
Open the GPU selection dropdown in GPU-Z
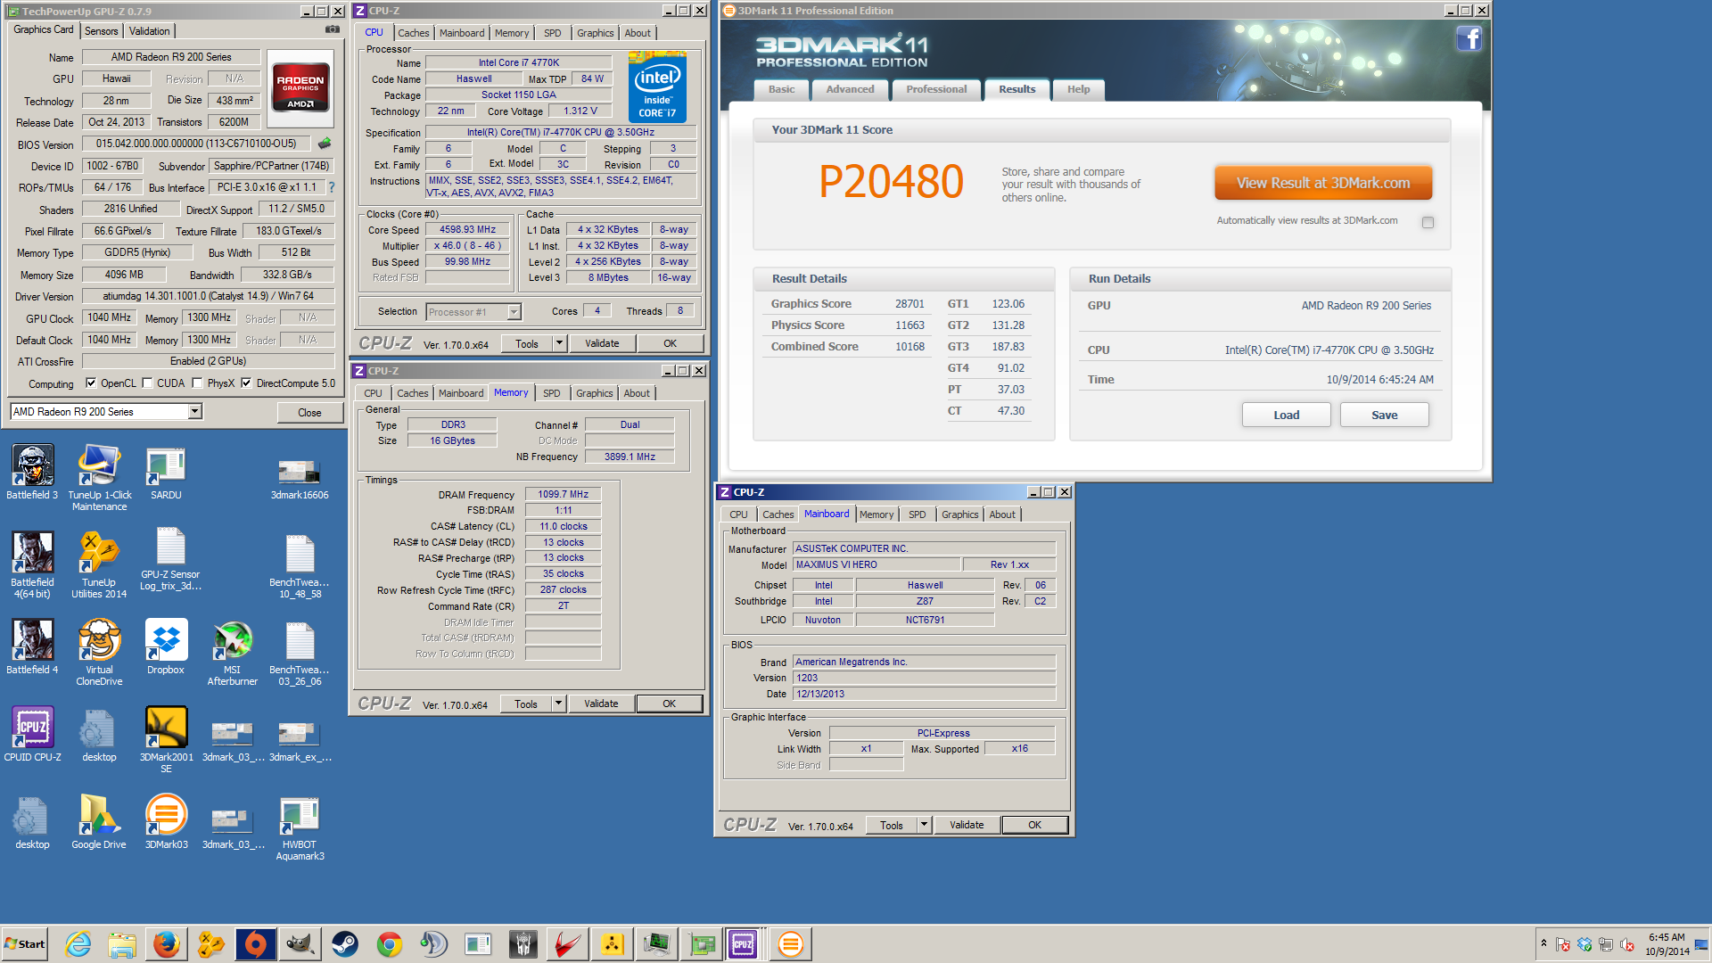(x=194, y=411)
